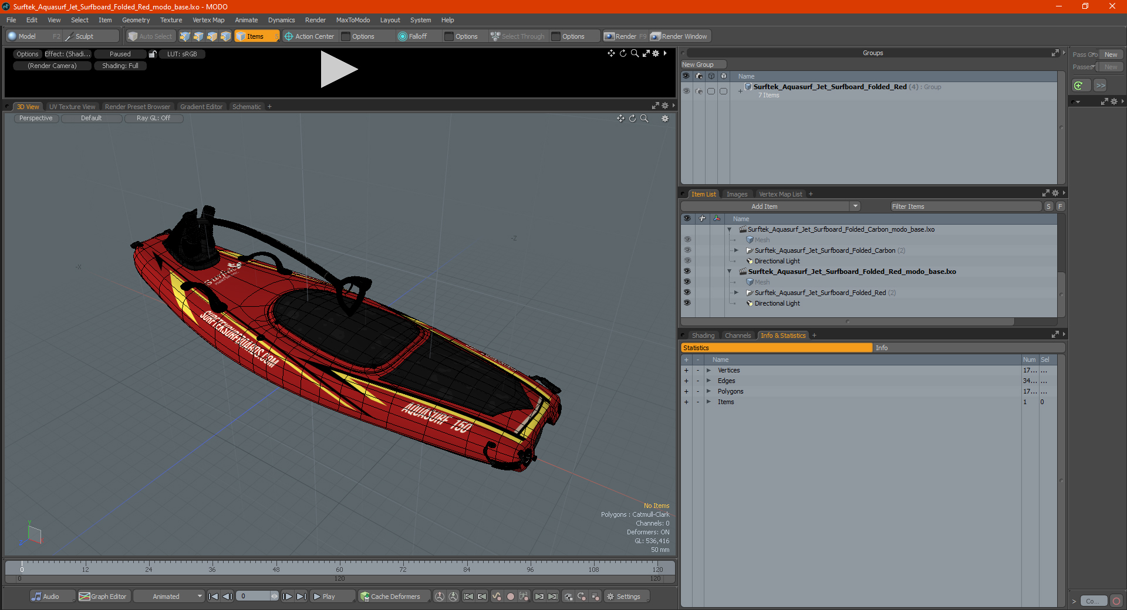Open the Add Item dropdown
The height and width of the screenshot is (610, 1127).
click(x=770, y=206)
